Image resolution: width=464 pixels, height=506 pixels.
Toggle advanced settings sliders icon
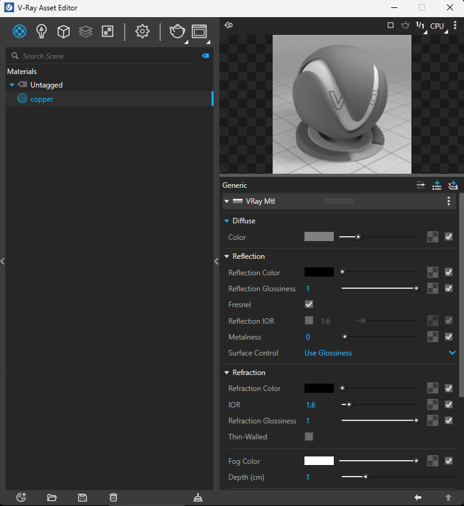(x=421, y=185)
